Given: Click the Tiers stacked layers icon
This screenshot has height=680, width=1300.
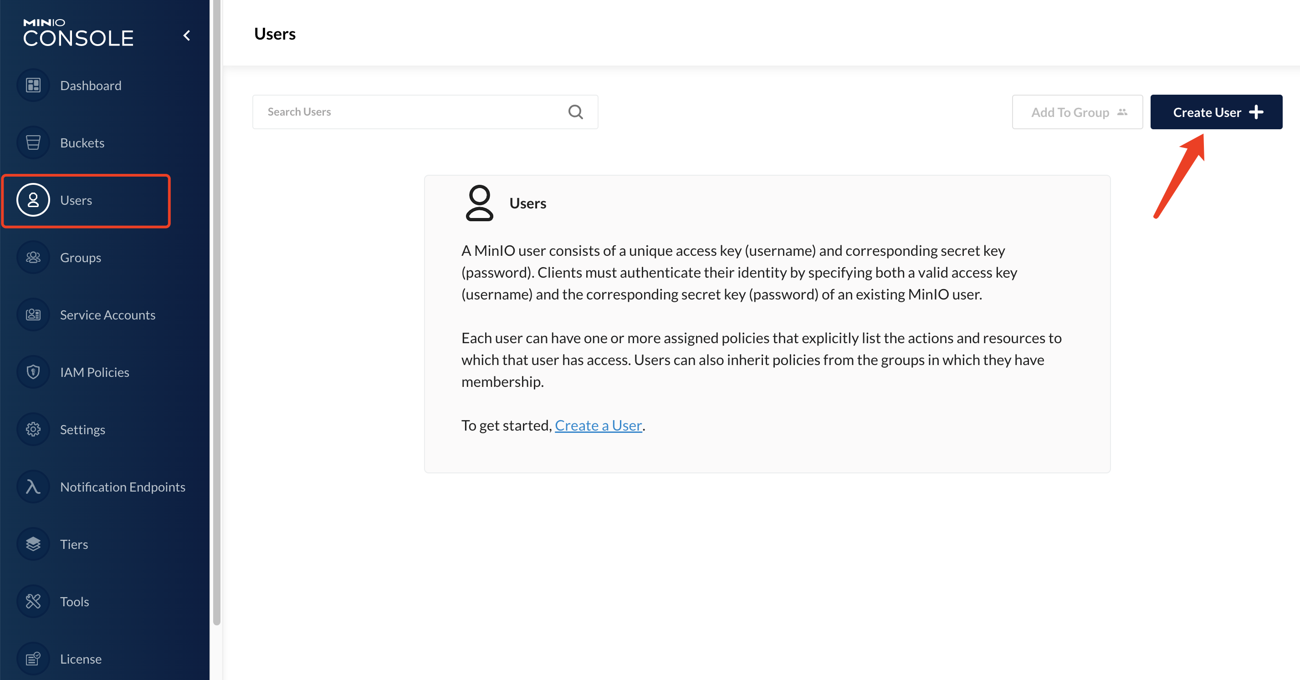Looking at the screenshot, I should (x=32, y=543).
